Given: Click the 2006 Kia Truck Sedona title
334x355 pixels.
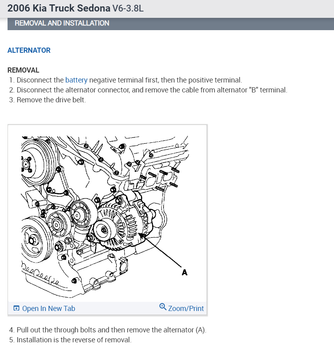Looking at the screenshot, I should (x=59, y=8).
